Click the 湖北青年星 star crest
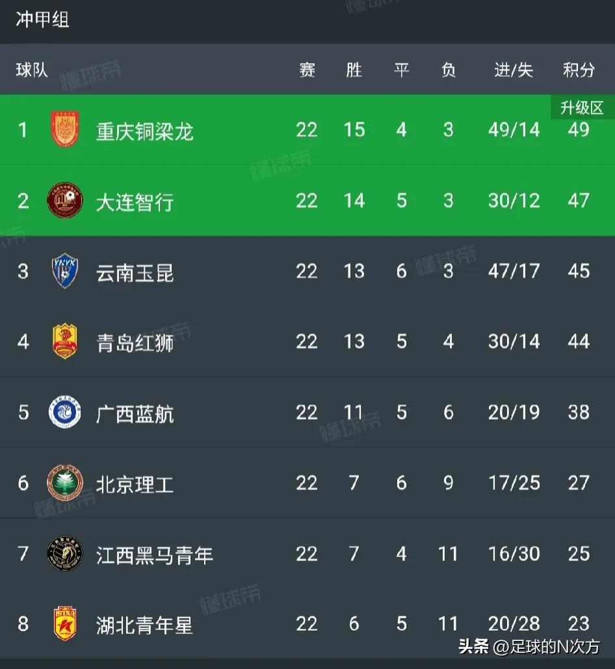Screen dimensions: 615x669 65,625
